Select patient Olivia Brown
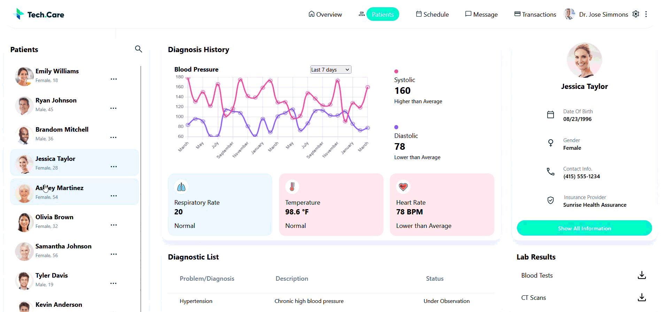The image size is (664, 312). [x=74, y=221]
